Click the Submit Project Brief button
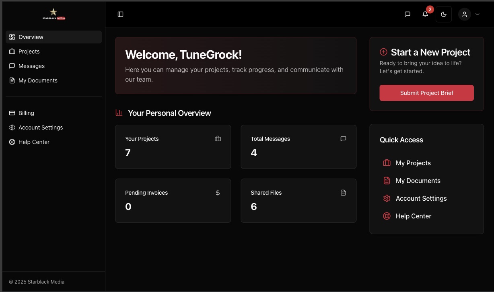This screenshot has height=292, width=494. click(x=426, y=93)
